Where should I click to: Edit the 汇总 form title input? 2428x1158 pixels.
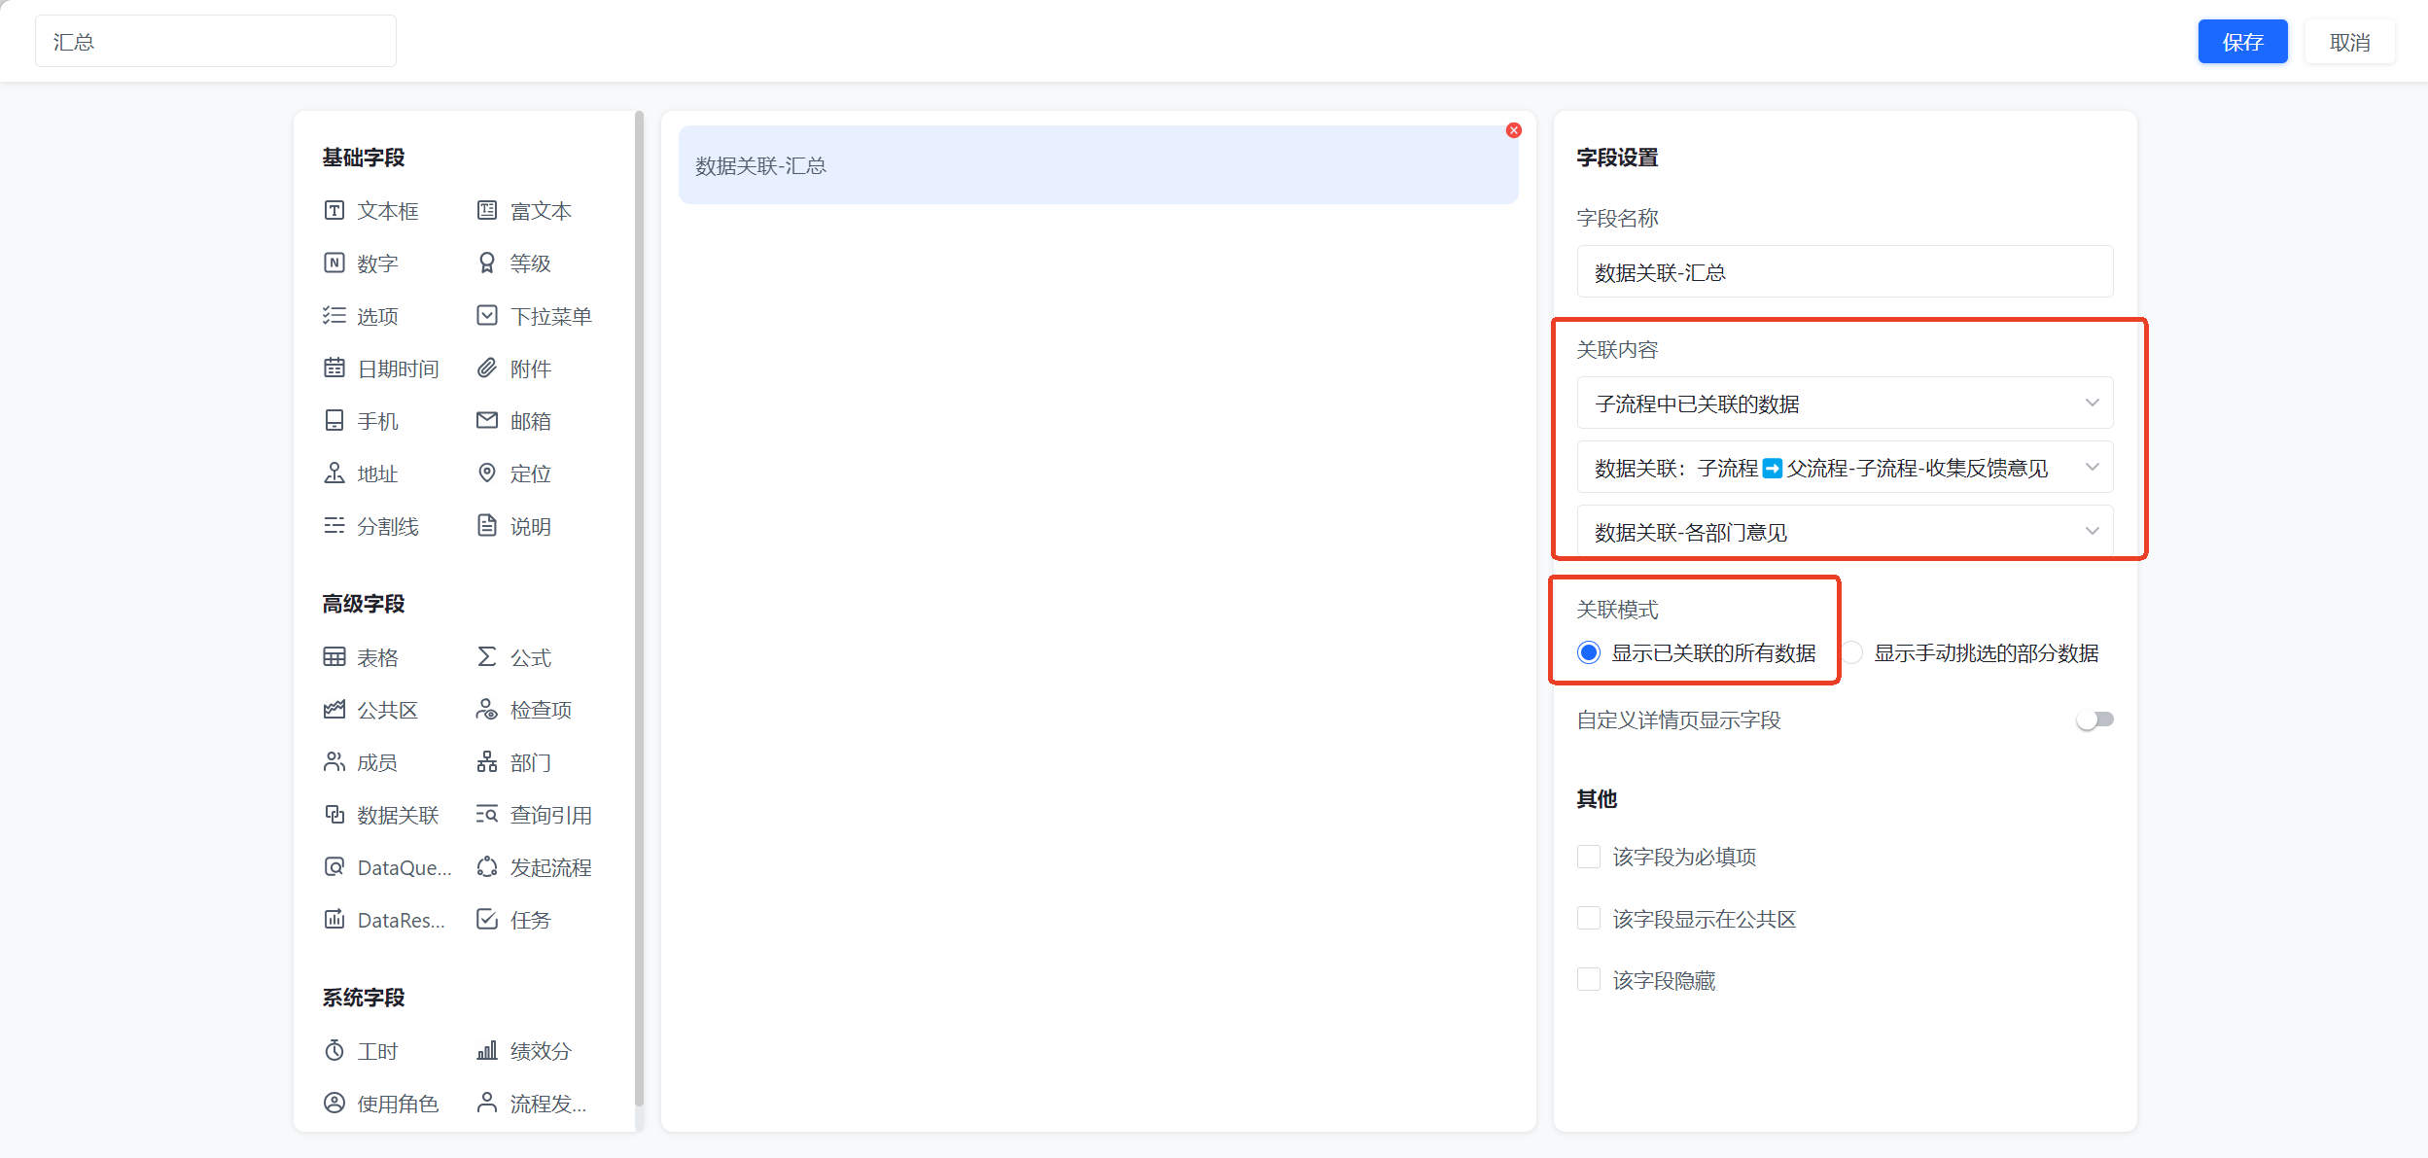pos(216,41)
